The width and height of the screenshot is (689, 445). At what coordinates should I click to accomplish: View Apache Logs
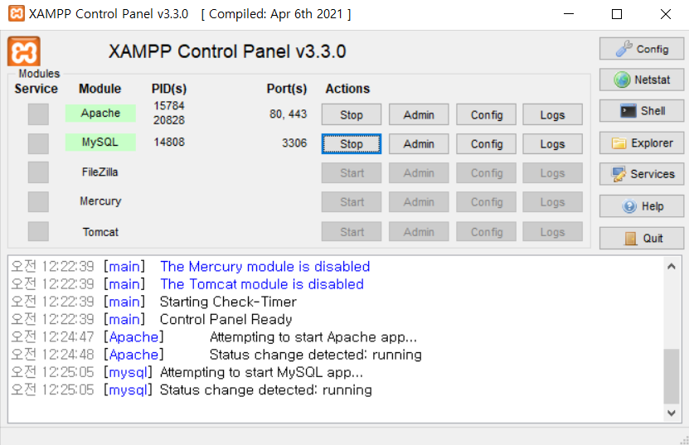[x=553, y=114]
